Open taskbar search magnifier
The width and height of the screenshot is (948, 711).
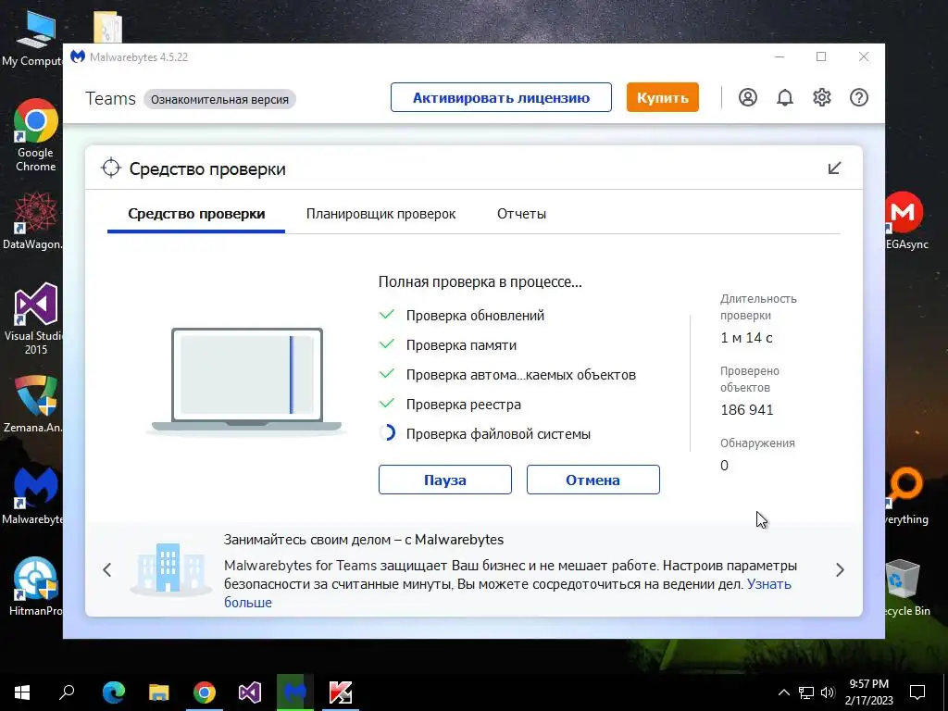point(67,692)
